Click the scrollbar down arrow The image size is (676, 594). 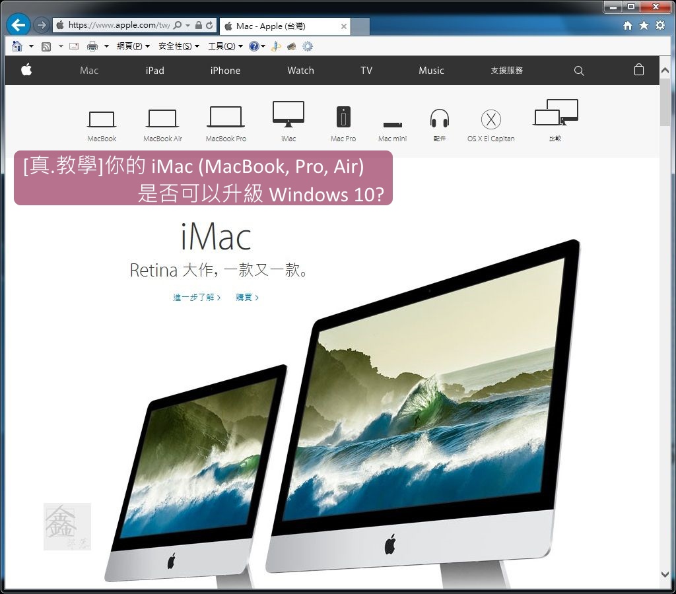coord(665,574)
